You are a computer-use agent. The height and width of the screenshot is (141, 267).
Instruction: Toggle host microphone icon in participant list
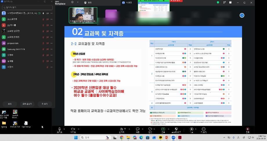coord(43,13)
